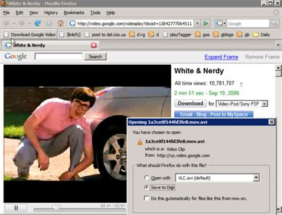Open the gos feed bookmark
The width and height of the screenshot is (282, 215).
[x=202, y=34]
